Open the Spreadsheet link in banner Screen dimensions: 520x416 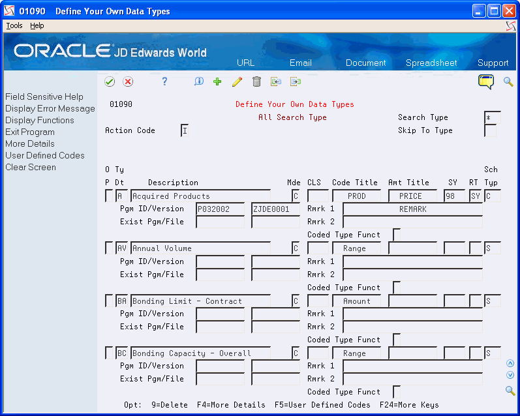[x=431, y=63]
